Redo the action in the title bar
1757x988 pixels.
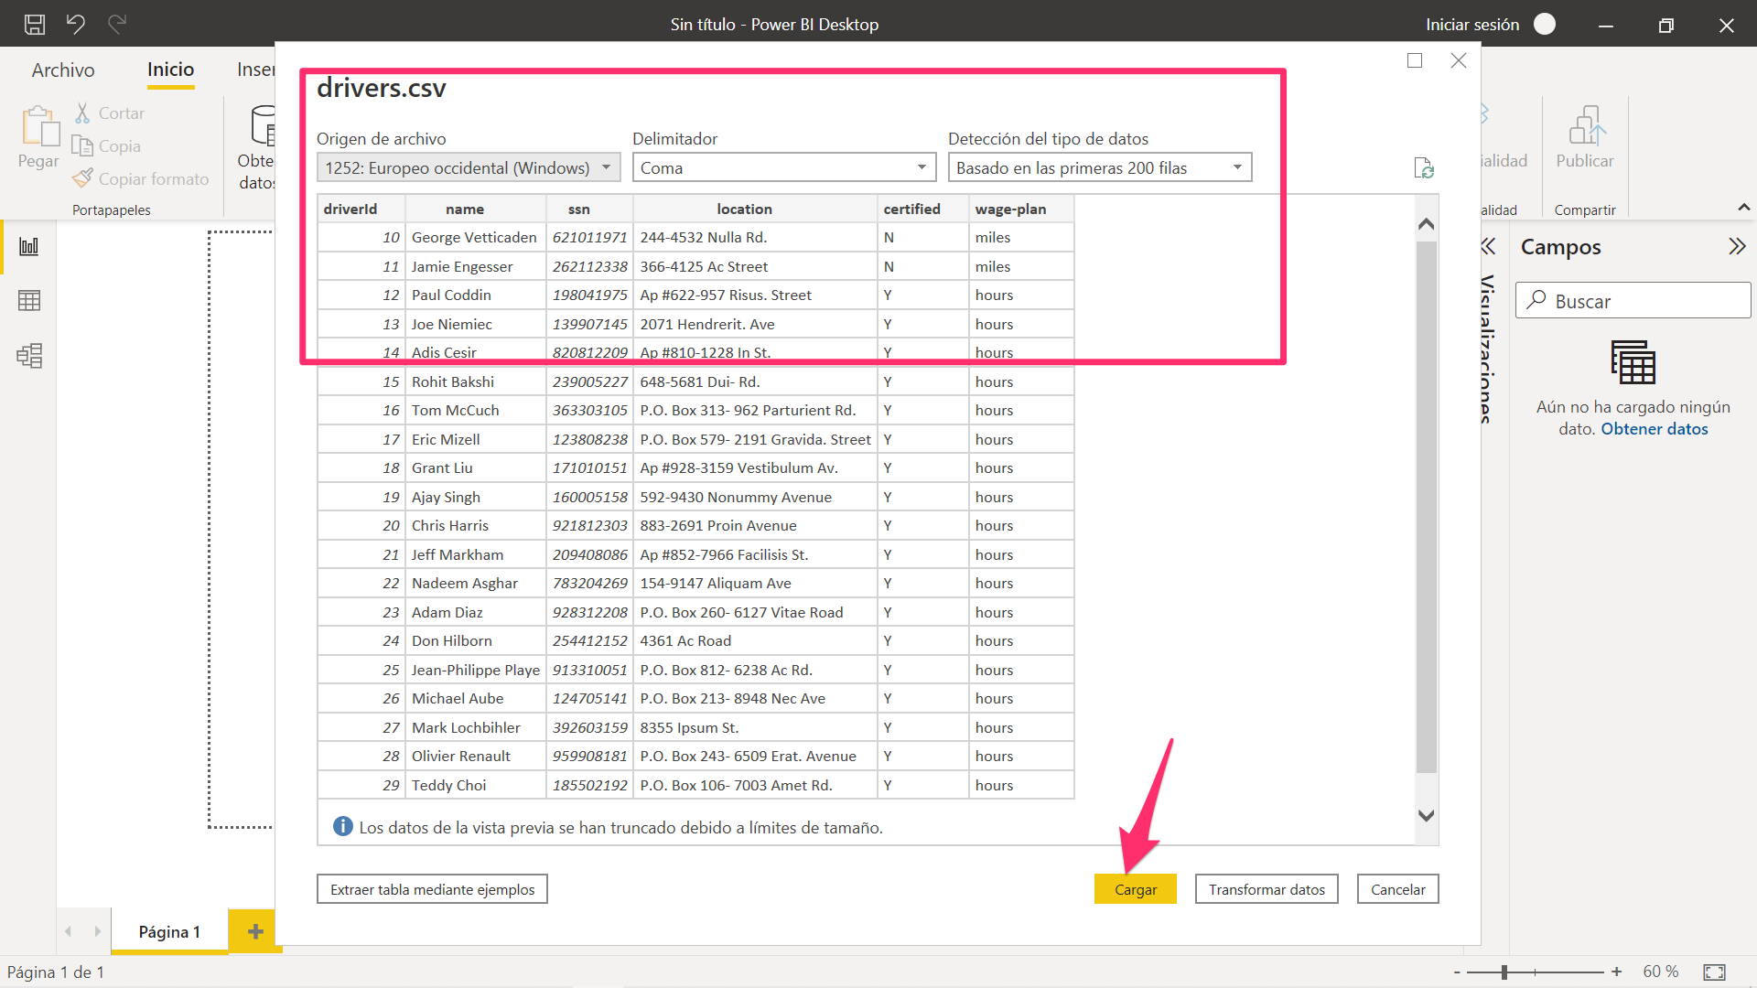click(x=117, y=24)
